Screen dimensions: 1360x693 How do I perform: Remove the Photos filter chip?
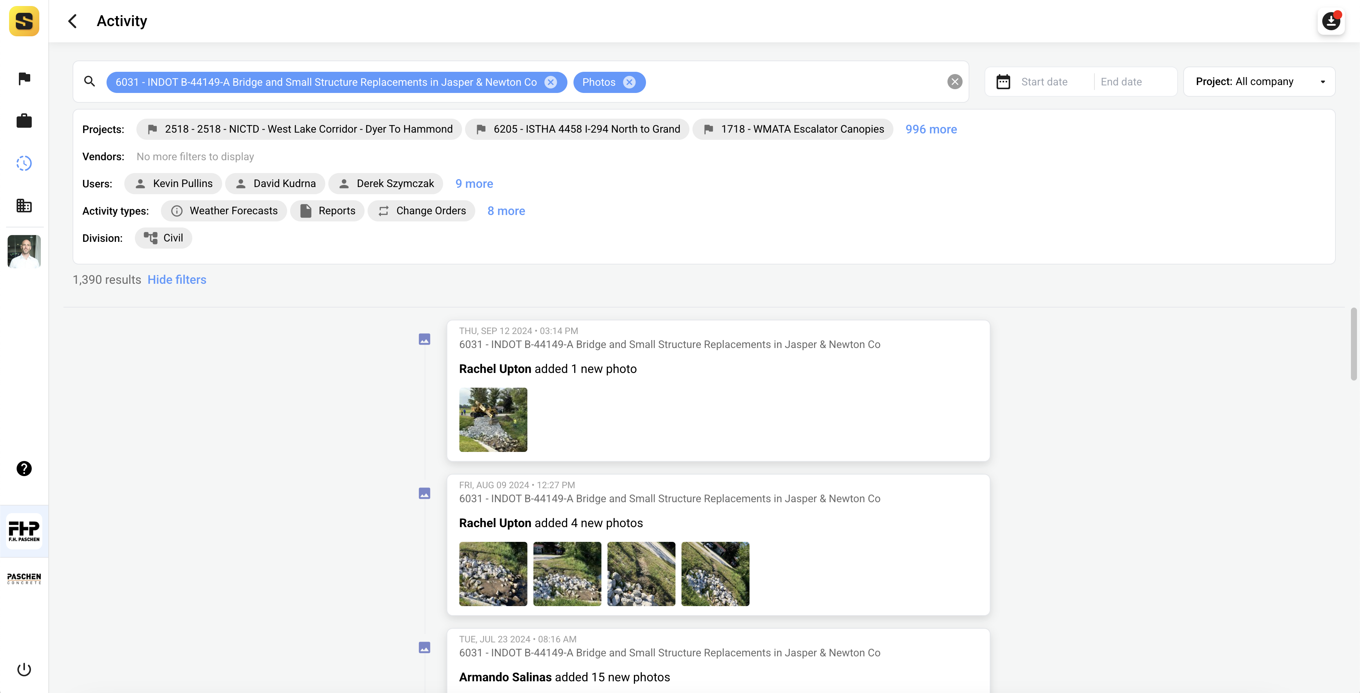629,82
